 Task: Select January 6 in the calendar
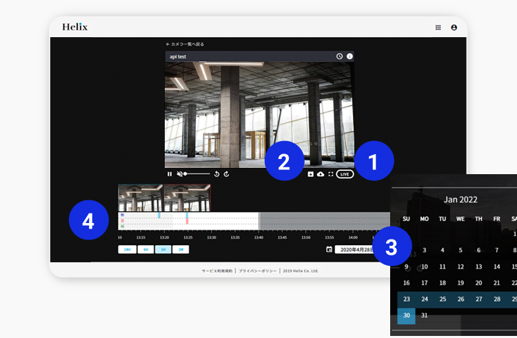click(479, 251)
